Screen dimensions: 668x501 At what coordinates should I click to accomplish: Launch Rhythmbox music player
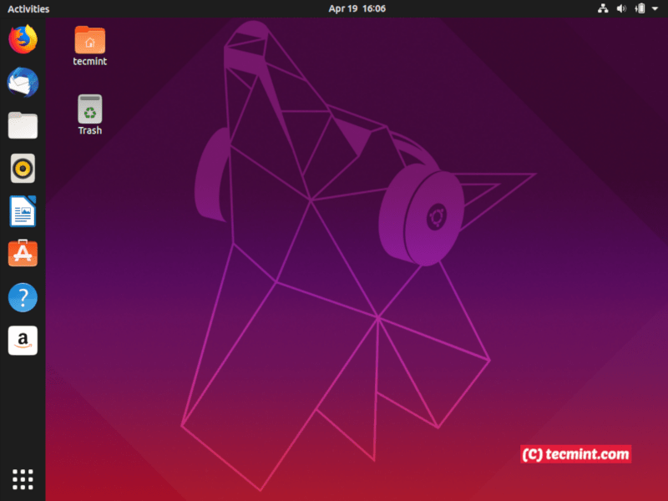[x=23, y=169]
